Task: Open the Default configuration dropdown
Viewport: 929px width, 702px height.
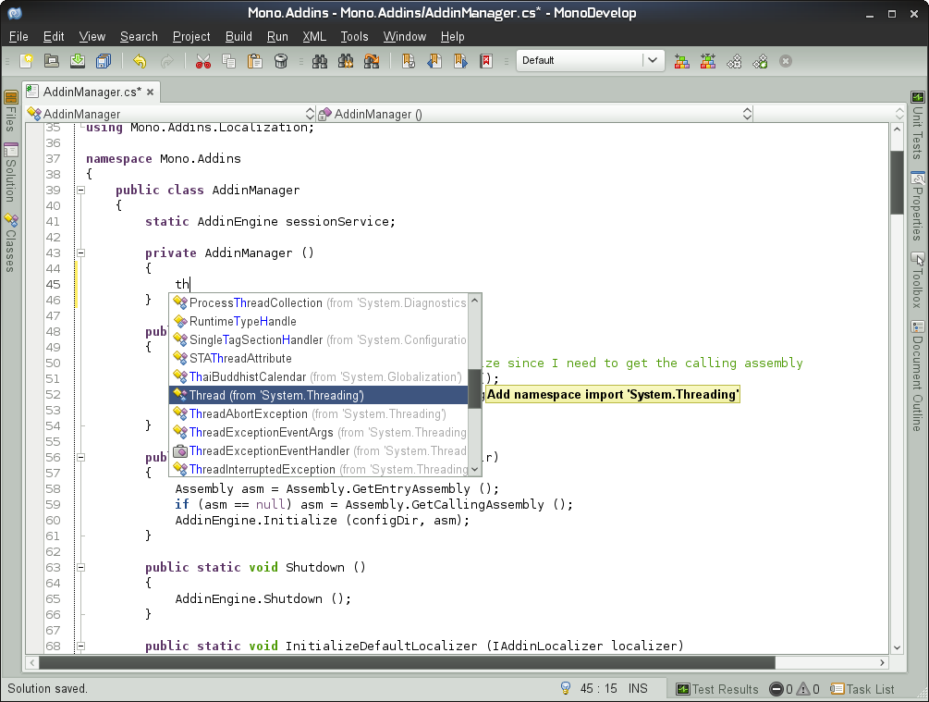Action: pyautogui.click(x=590, y=60)
